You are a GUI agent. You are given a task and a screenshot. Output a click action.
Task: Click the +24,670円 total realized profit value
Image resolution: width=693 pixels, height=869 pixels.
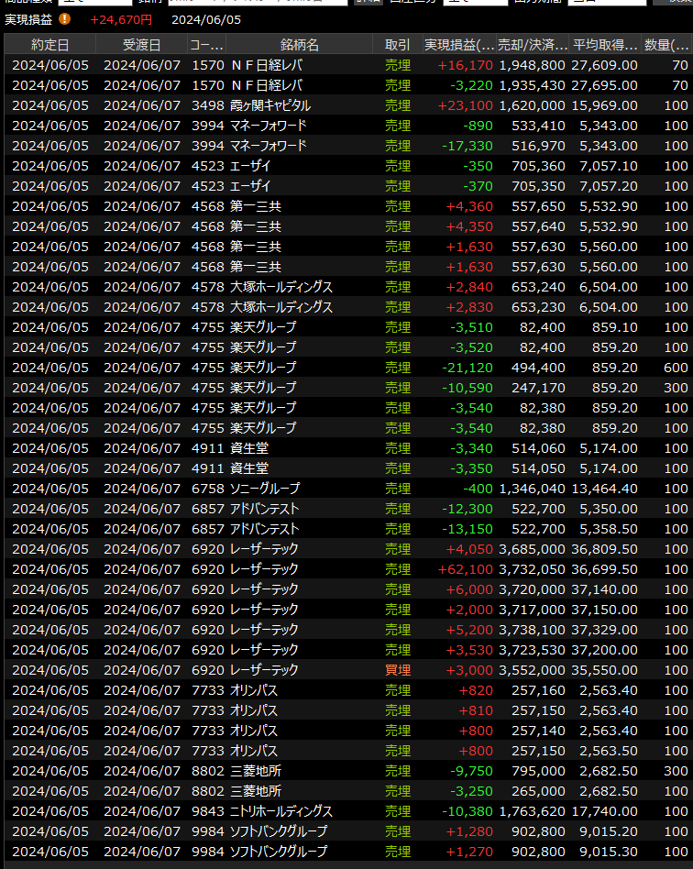click(x=121, y=18)
